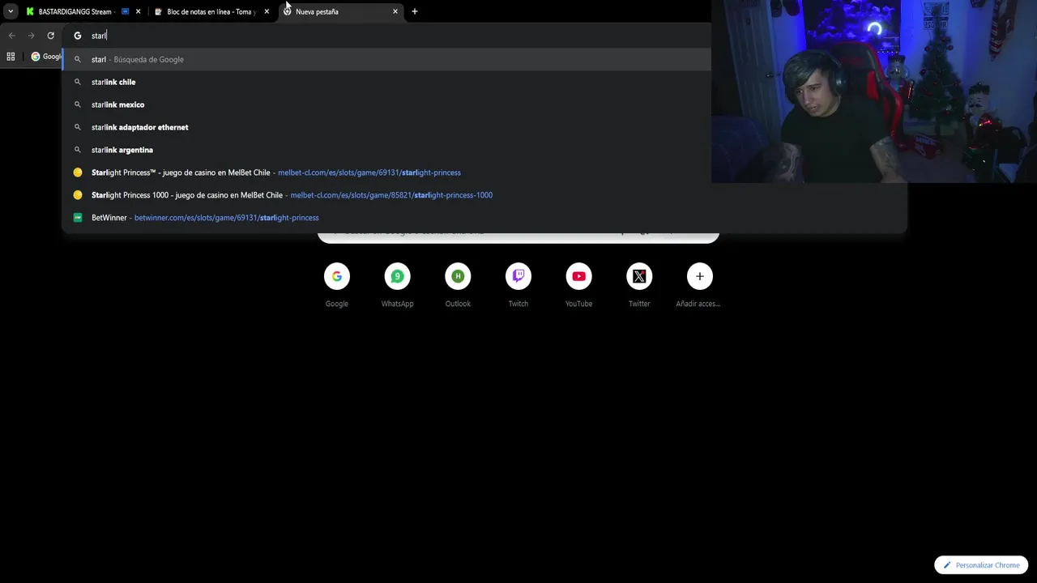1037x583 pixels.
Task: Open the Google shortcut tile
Action: pyautogui.click(x=337, y=285)
